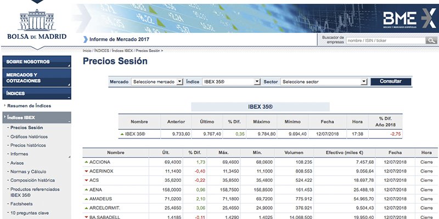Viewport: 439px width, 219px height.
Task: Open Composición histórica
Action: (32, 180)
